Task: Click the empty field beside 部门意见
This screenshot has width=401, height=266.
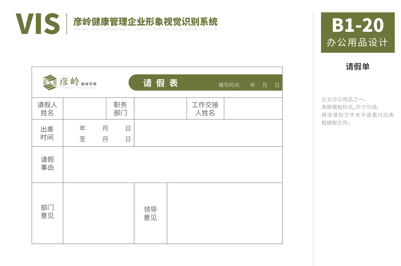Action: click(x=99, y=213)
